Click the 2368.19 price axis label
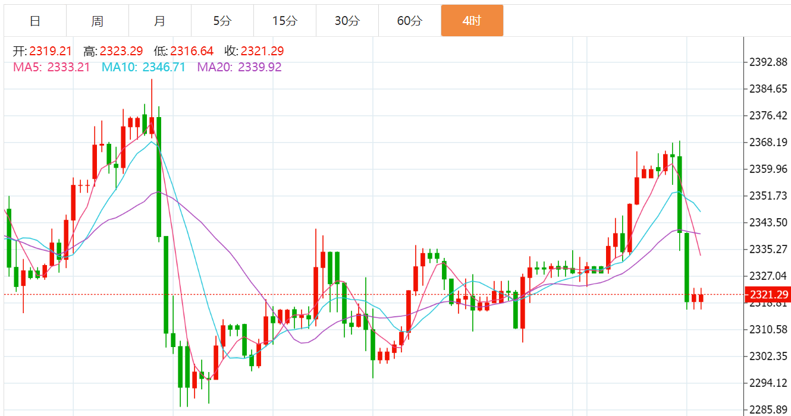Image resolution: width=791 pixels, height=416 pixels. click(x=768, y=142)
